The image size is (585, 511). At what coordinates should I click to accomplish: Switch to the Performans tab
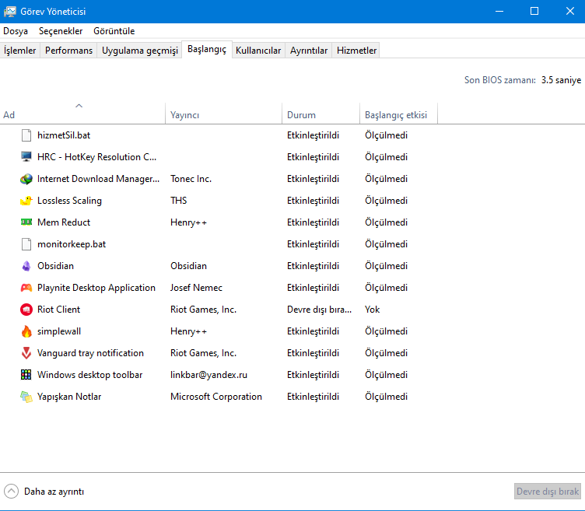[68, 51]
